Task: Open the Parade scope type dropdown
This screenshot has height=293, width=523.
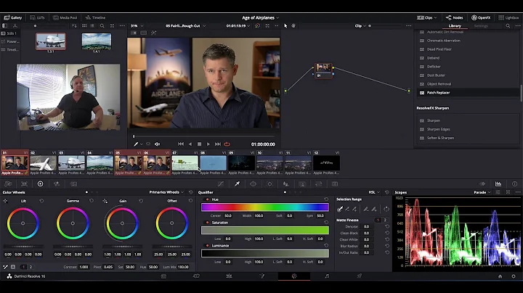Action: 482,192
